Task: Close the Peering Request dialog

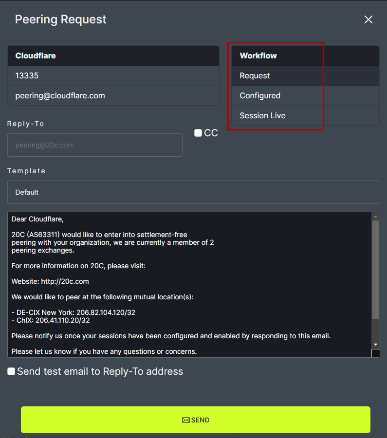Action: click(369, 19)
